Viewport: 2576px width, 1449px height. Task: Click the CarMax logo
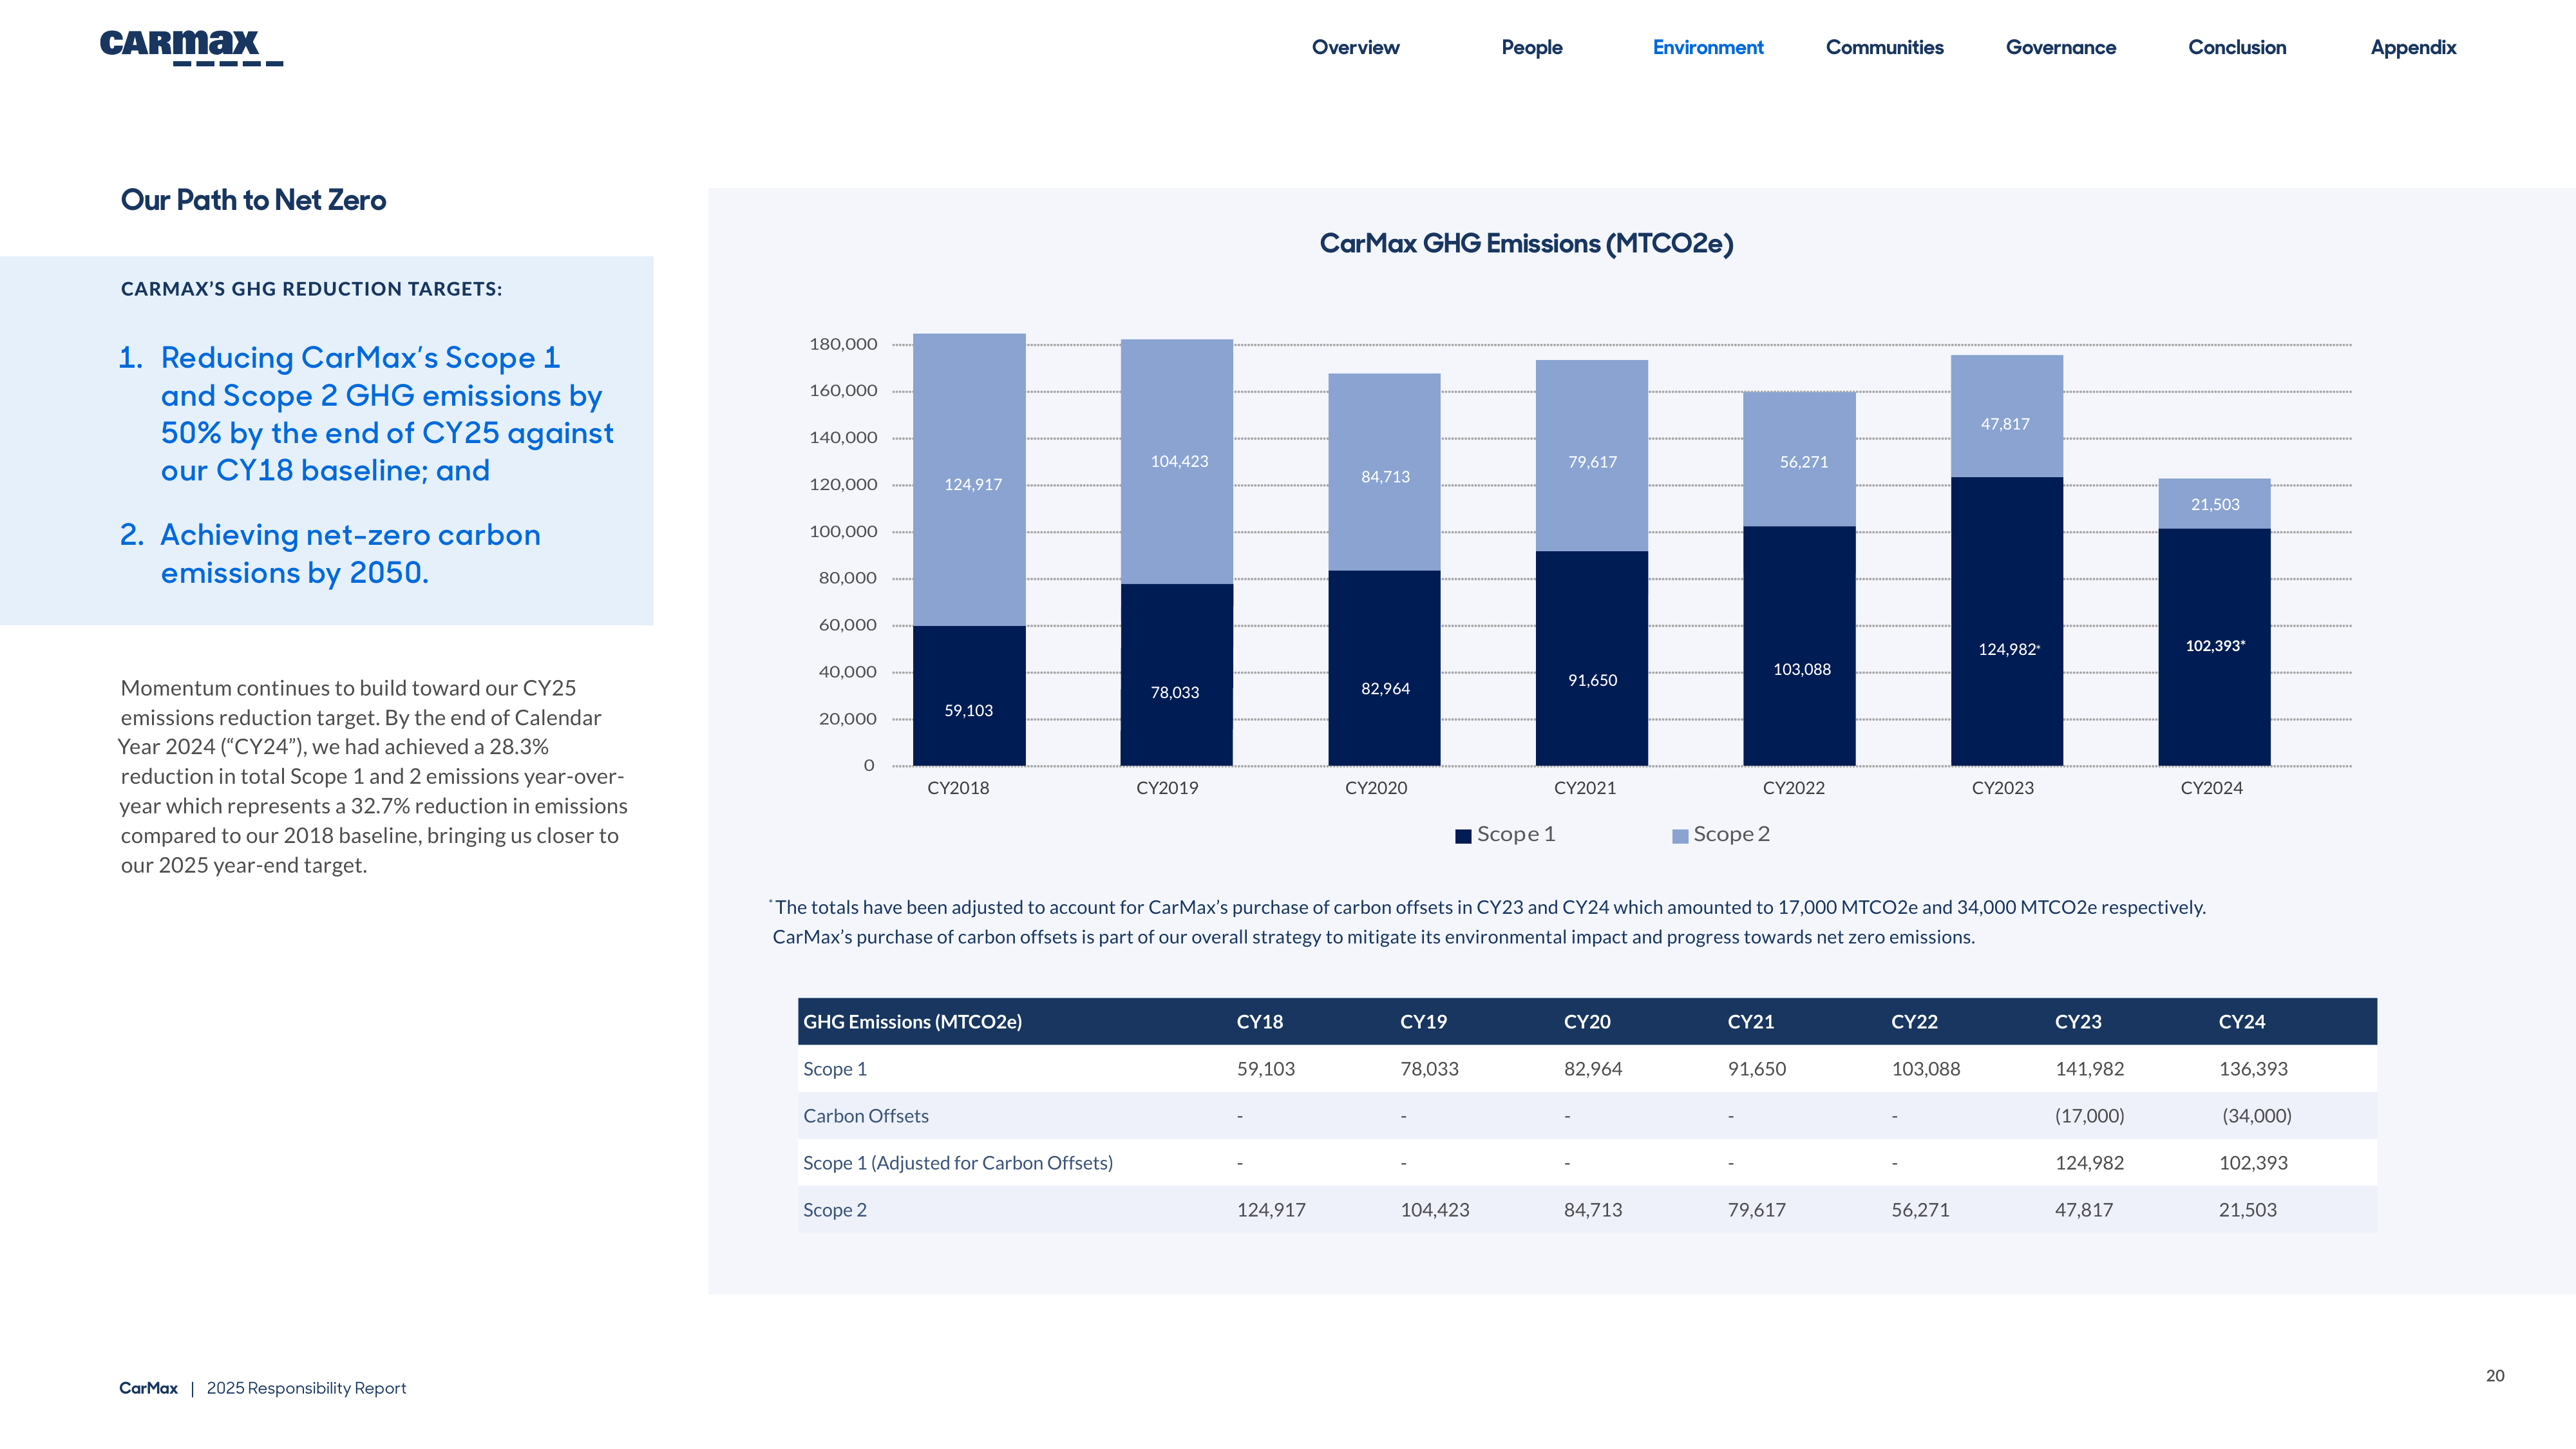pos(191,47)
